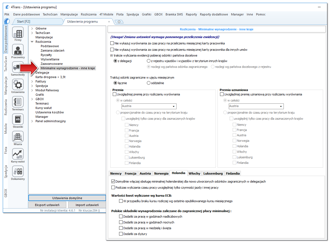Image resolution: width=330 pixels, height=243 pixels.
Task: Expand the Spedycja tree node
Action: point(32,86)
